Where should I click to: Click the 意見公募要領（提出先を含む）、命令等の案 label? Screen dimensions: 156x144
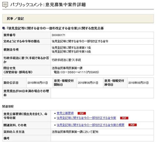(x=26, y=116)
